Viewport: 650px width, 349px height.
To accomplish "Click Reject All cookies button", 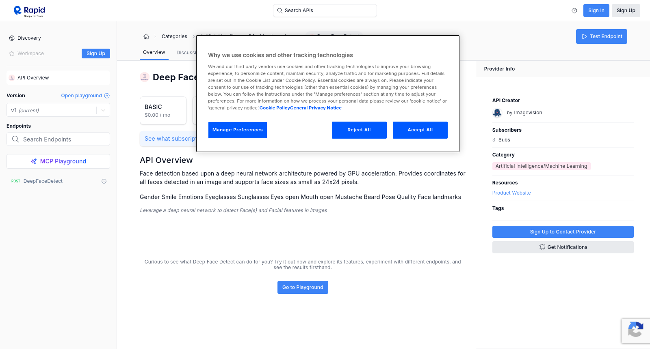I will point(359,130).
